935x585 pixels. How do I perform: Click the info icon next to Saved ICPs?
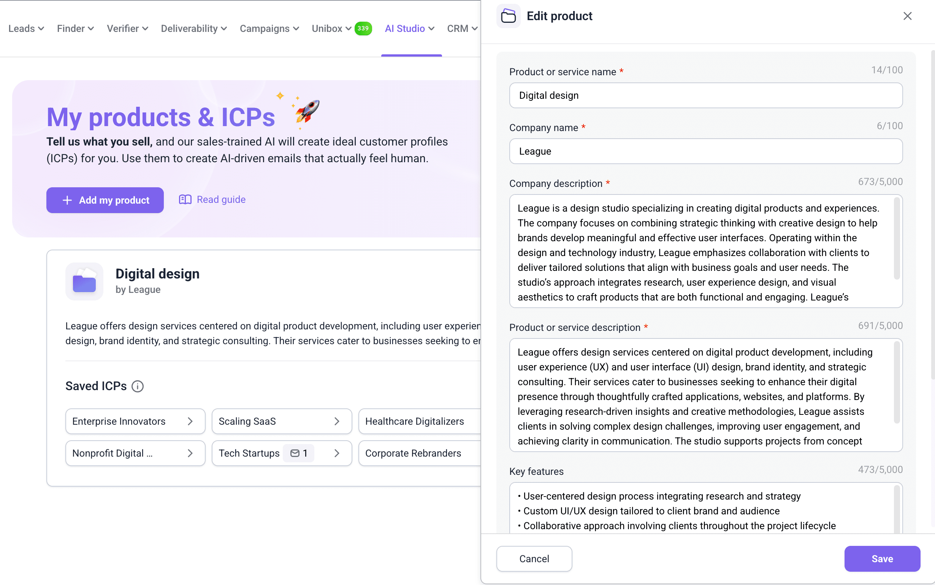(138, 386)
